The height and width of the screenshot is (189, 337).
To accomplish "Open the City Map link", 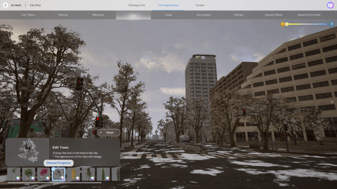I will tap(35, 5).
